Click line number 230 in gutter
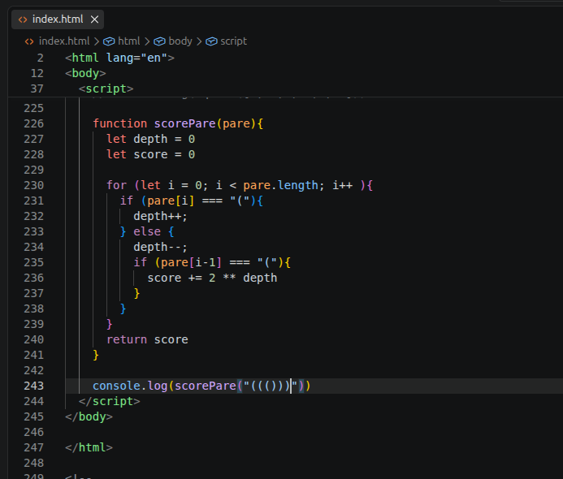The image size is (563, 479). coord(33,185)
